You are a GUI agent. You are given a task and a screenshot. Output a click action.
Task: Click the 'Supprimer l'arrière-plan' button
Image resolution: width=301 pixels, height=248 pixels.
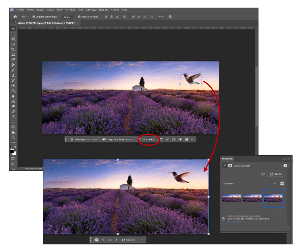pyautogui.click(x=117, y=139)
